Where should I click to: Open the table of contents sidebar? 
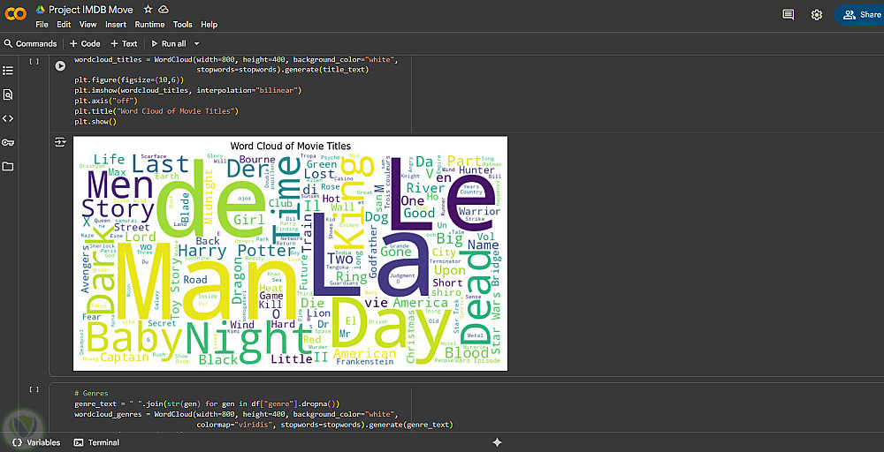click(7, 71)
